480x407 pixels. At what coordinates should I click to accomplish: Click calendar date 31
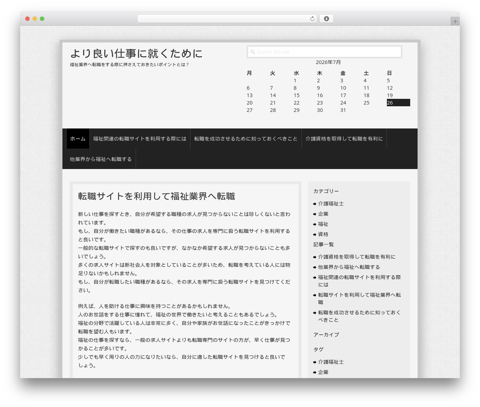(343, 110)
